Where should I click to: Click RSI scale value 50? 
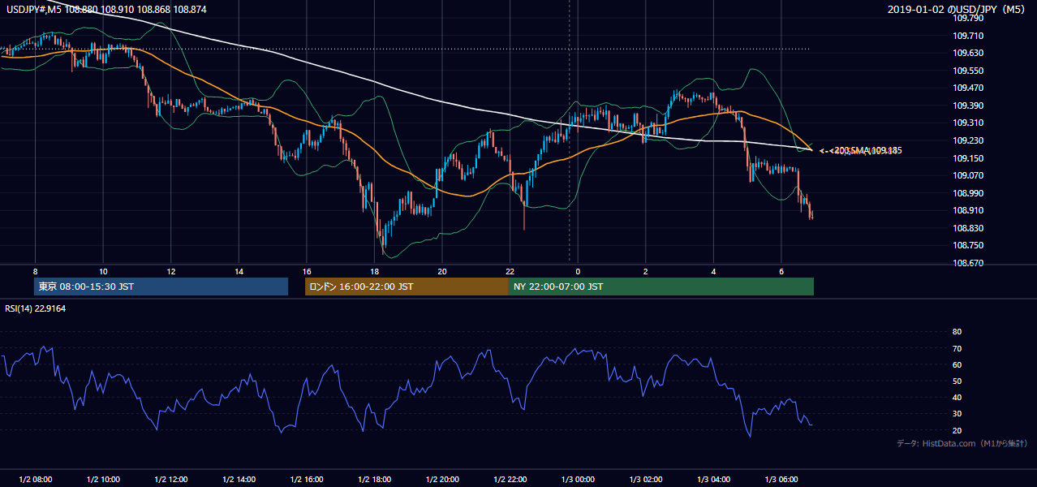click(x=957, y=381)
